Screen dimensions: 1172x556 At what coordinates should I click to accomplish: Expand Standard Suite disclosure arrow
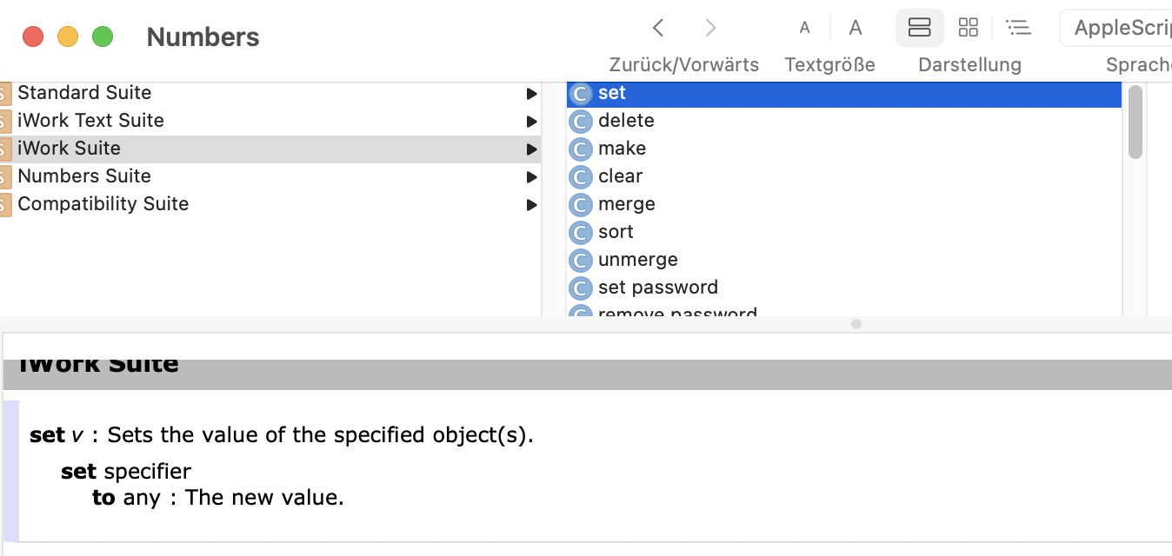click(x=531, y=93)
